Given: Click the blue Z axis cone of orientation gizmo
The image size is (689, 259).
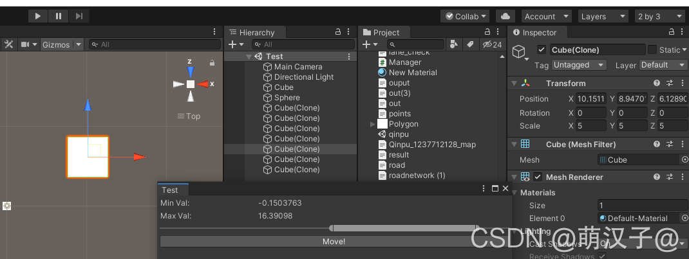Looking at the screenshot, I should point(190,73).
